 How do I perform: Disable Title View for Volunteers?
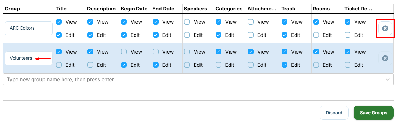(x=59, y=52)
